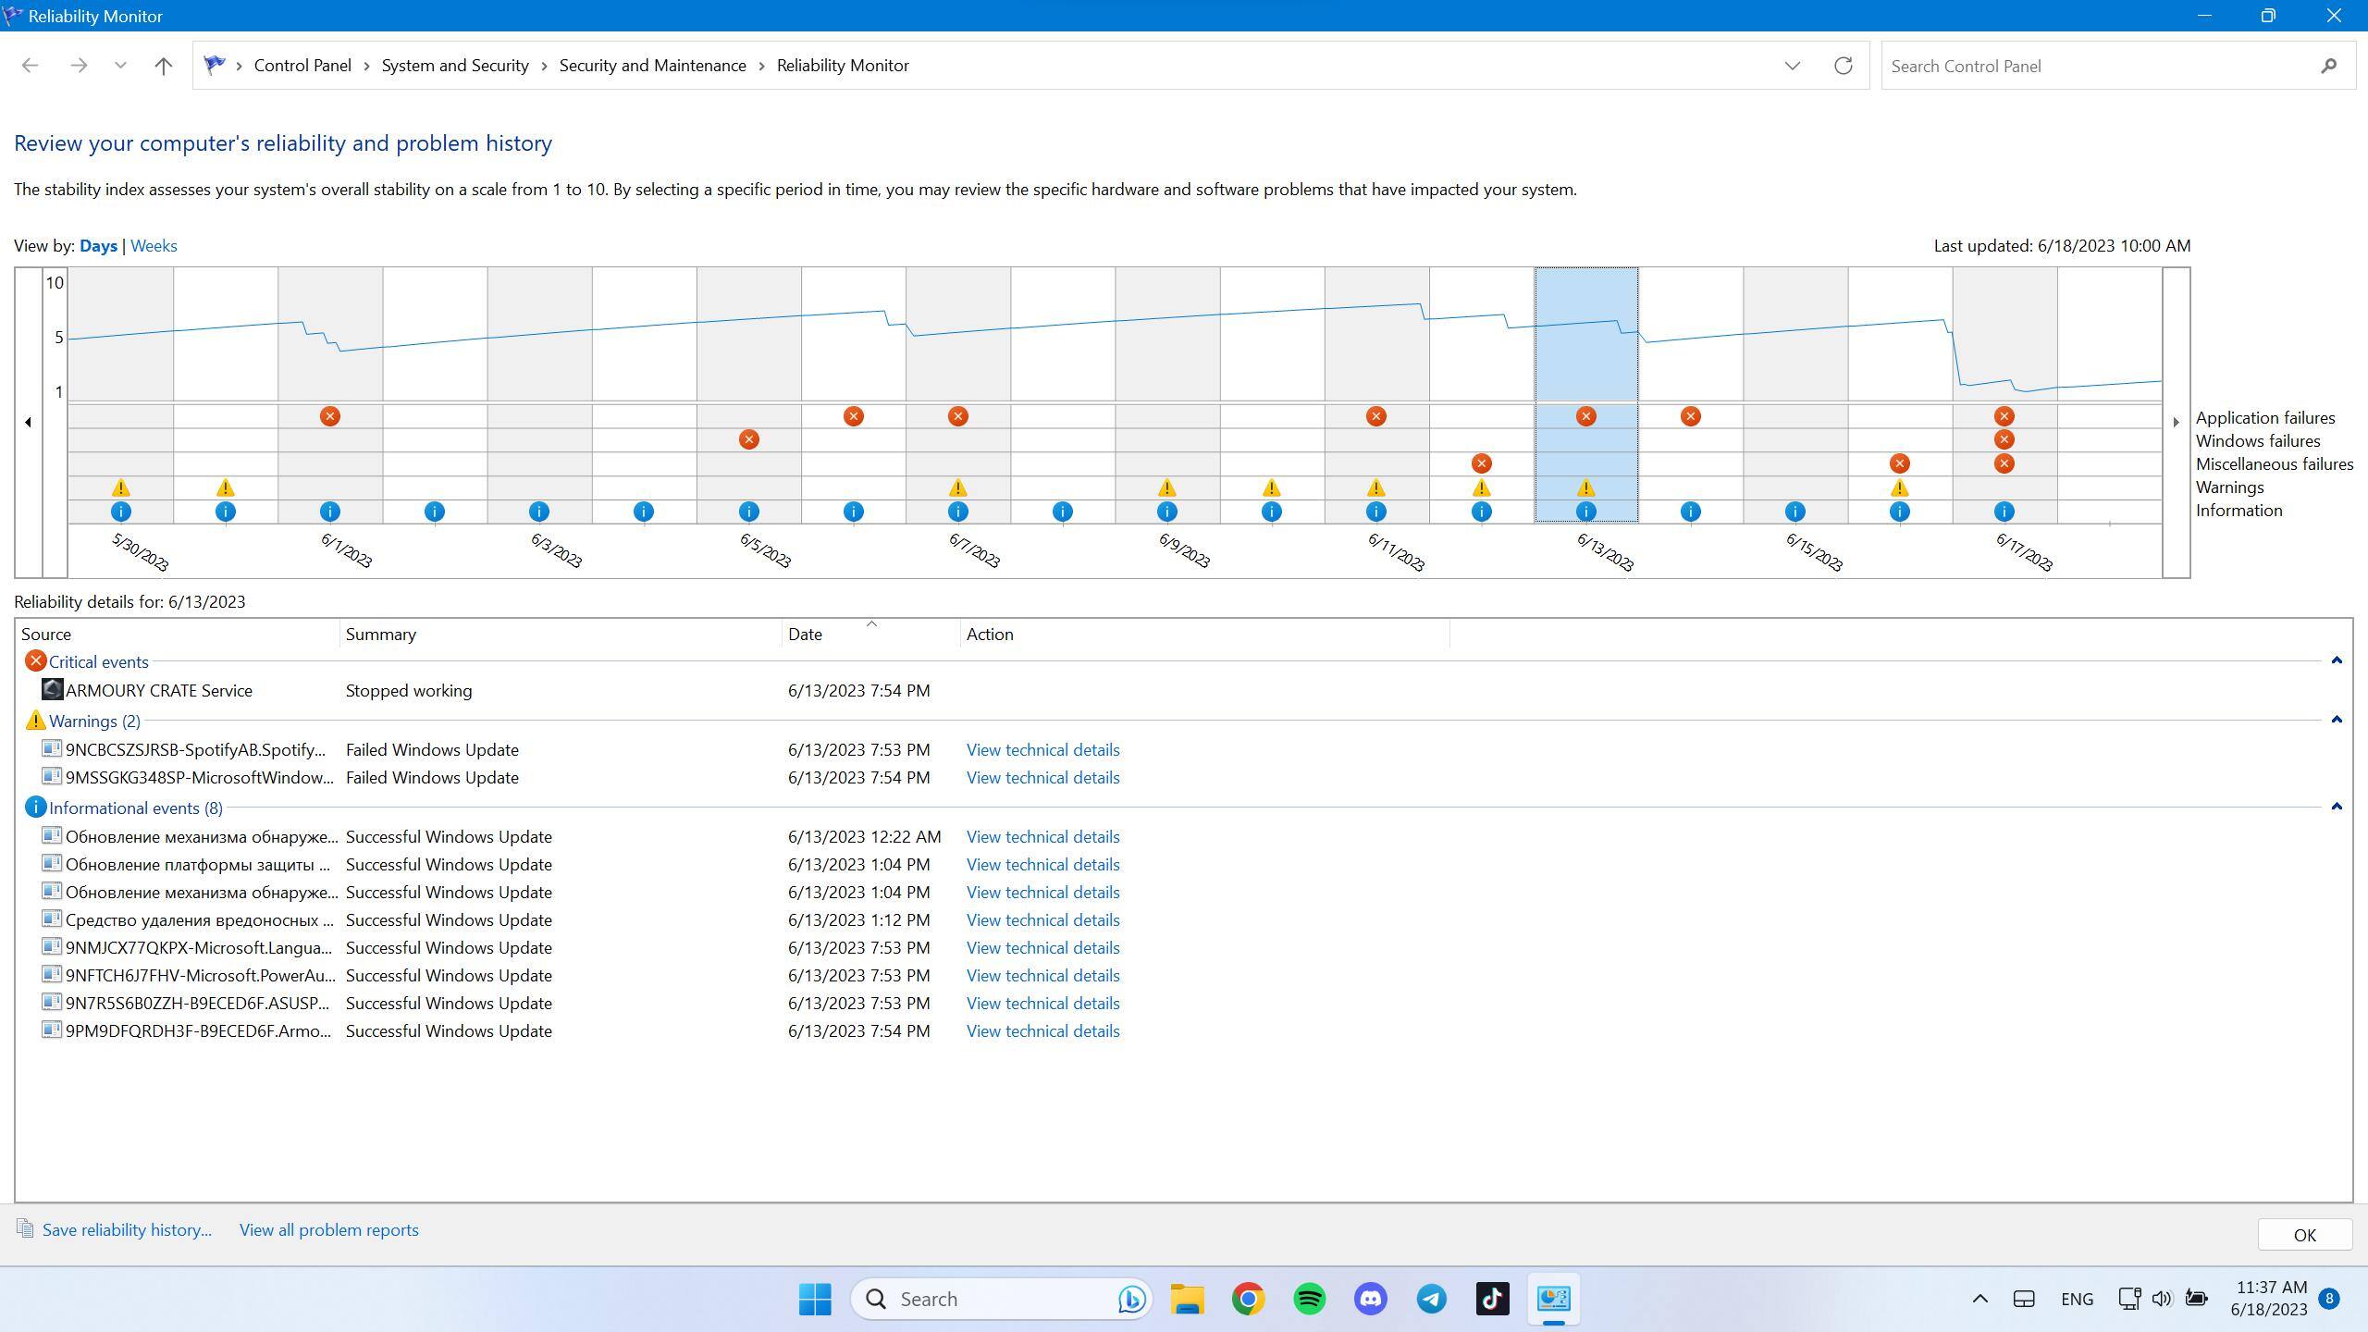Click the miscellaneous failure icon on 6/12/2023
The image size is (2368, 1332).
(1481, 463)
